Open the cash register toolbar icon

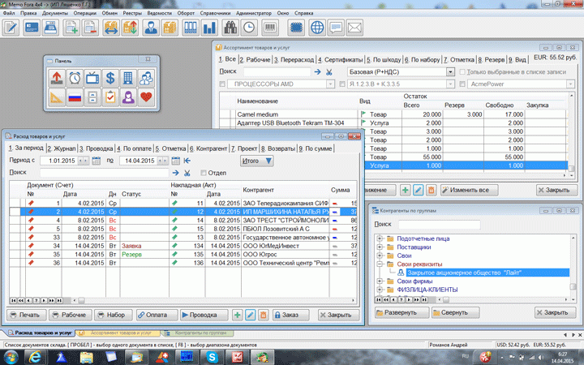point(50,28)
